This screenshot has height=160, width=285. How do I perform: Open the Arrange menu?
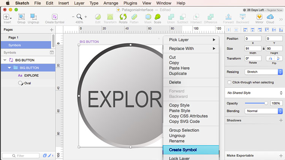(x=111, y=3)
